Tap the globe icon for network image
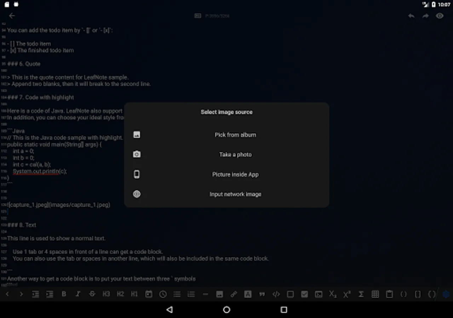The height and width of the screenshot is (318, 453). (137, 194)
